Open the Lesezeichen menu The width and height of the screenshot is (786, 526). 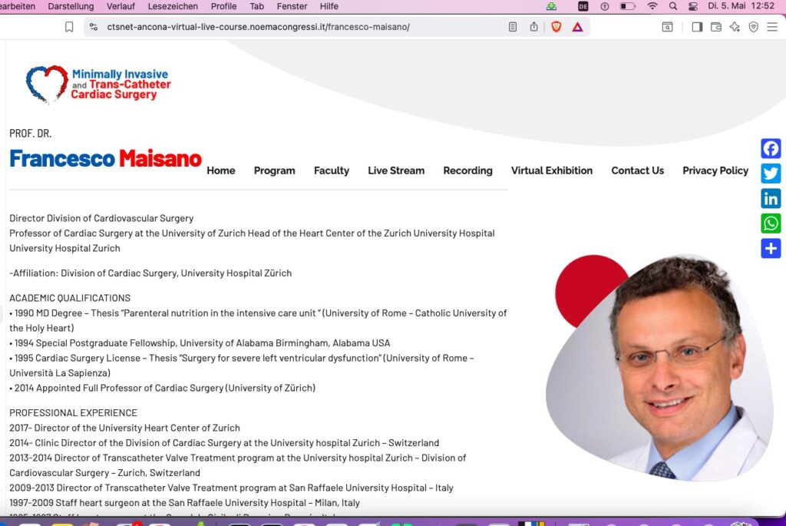(x=173, y=6)
